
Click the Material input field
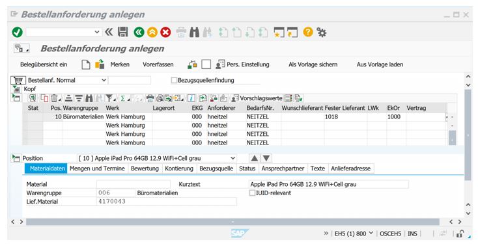pyautogui.click(x=134, y=184)
